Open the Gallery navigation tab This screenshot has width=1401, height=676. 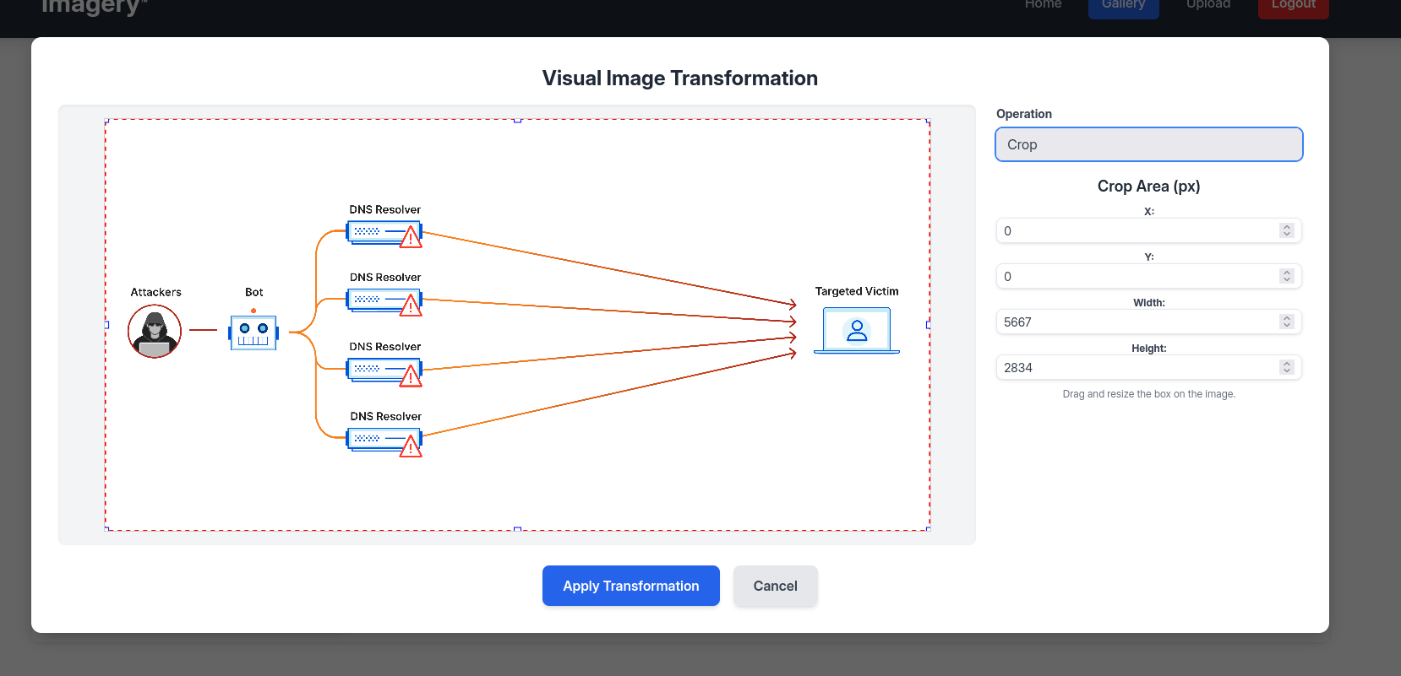(1123, 6)
